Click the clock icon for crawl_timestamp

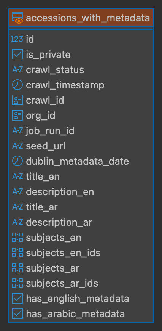click(x=17, y=85)
